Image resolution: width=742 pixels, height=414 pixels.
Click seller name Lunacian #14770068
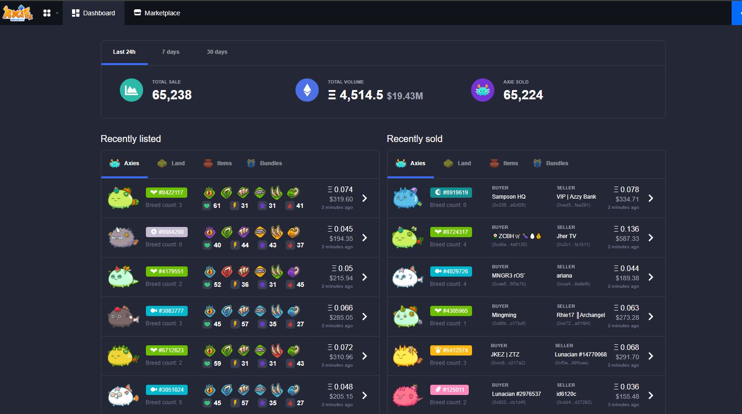[x=581, y=355]
